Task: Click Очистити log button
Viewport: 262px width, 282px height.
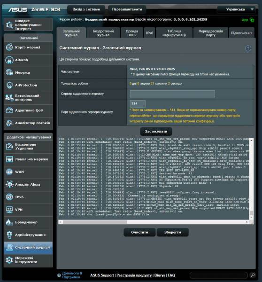Action: tap(139, 232)
